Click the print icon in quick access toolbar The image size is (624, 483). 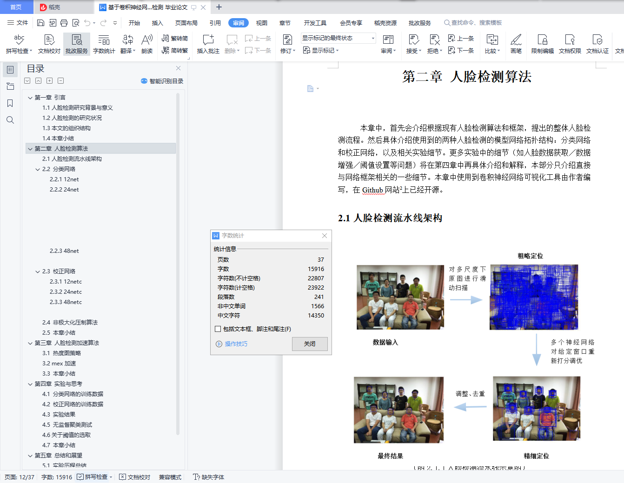click(64, 23)
